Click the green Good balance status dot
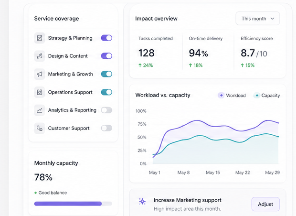The image size is (296, 216). point(35,193)
